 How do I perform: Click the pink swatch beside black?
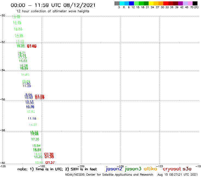pos(190,3)
